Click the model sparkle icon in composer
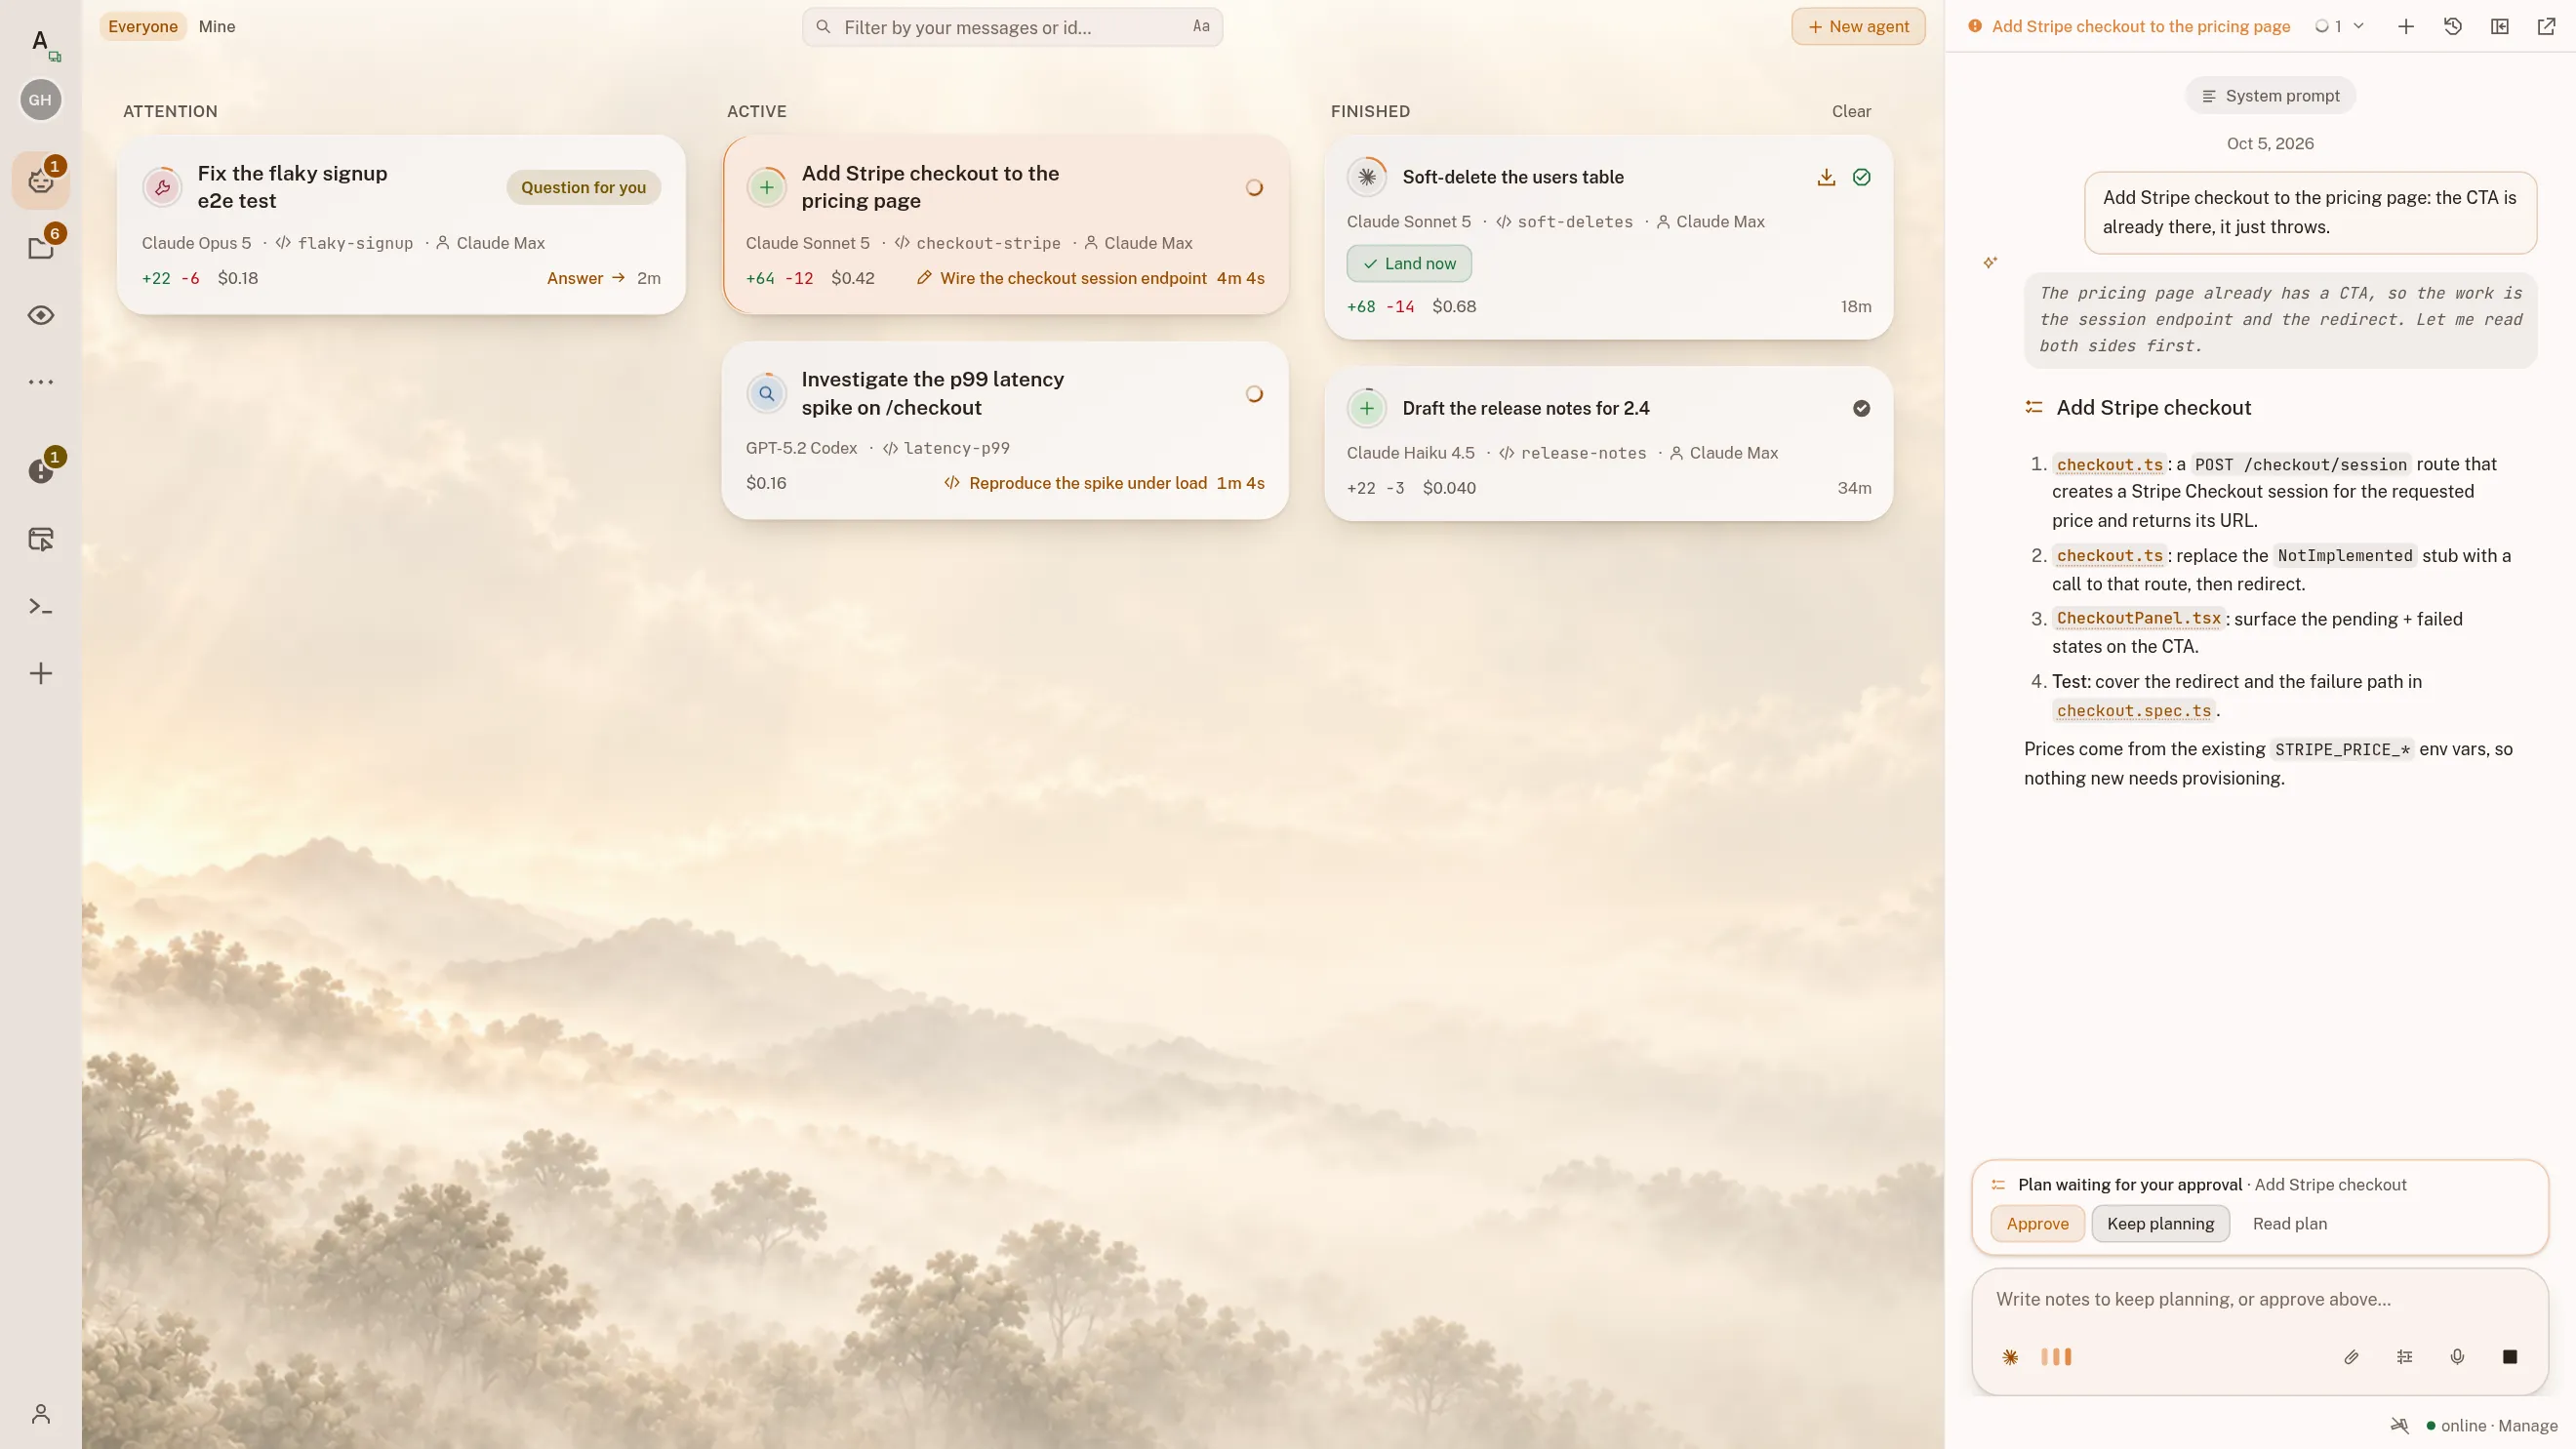Image resolution: width=2576 pixels, height=1449 pixels. [x=2010, y=1357]
